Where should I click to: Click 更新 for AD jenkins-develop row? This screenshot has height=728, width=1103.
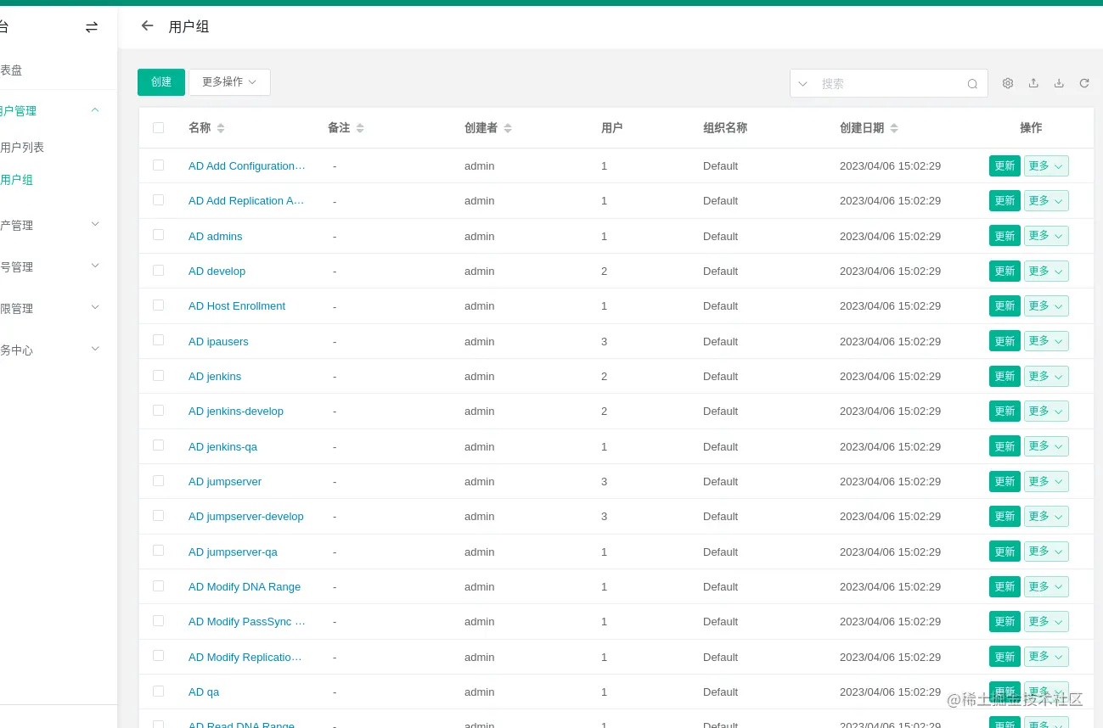[1005, 412]
